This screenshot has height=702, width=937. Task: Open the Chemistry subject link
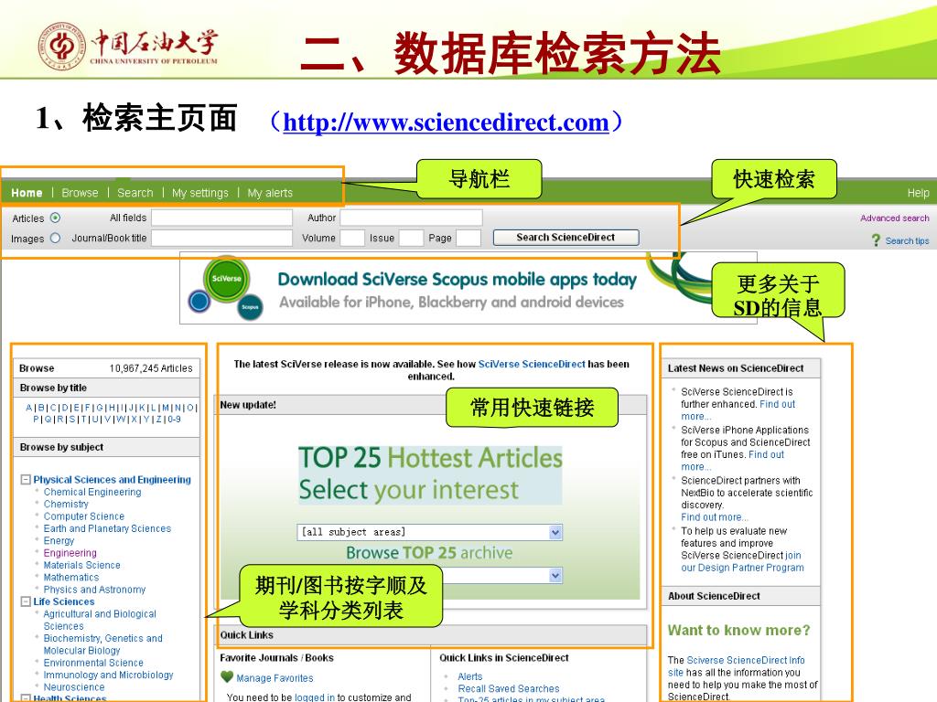coord(66,504)
